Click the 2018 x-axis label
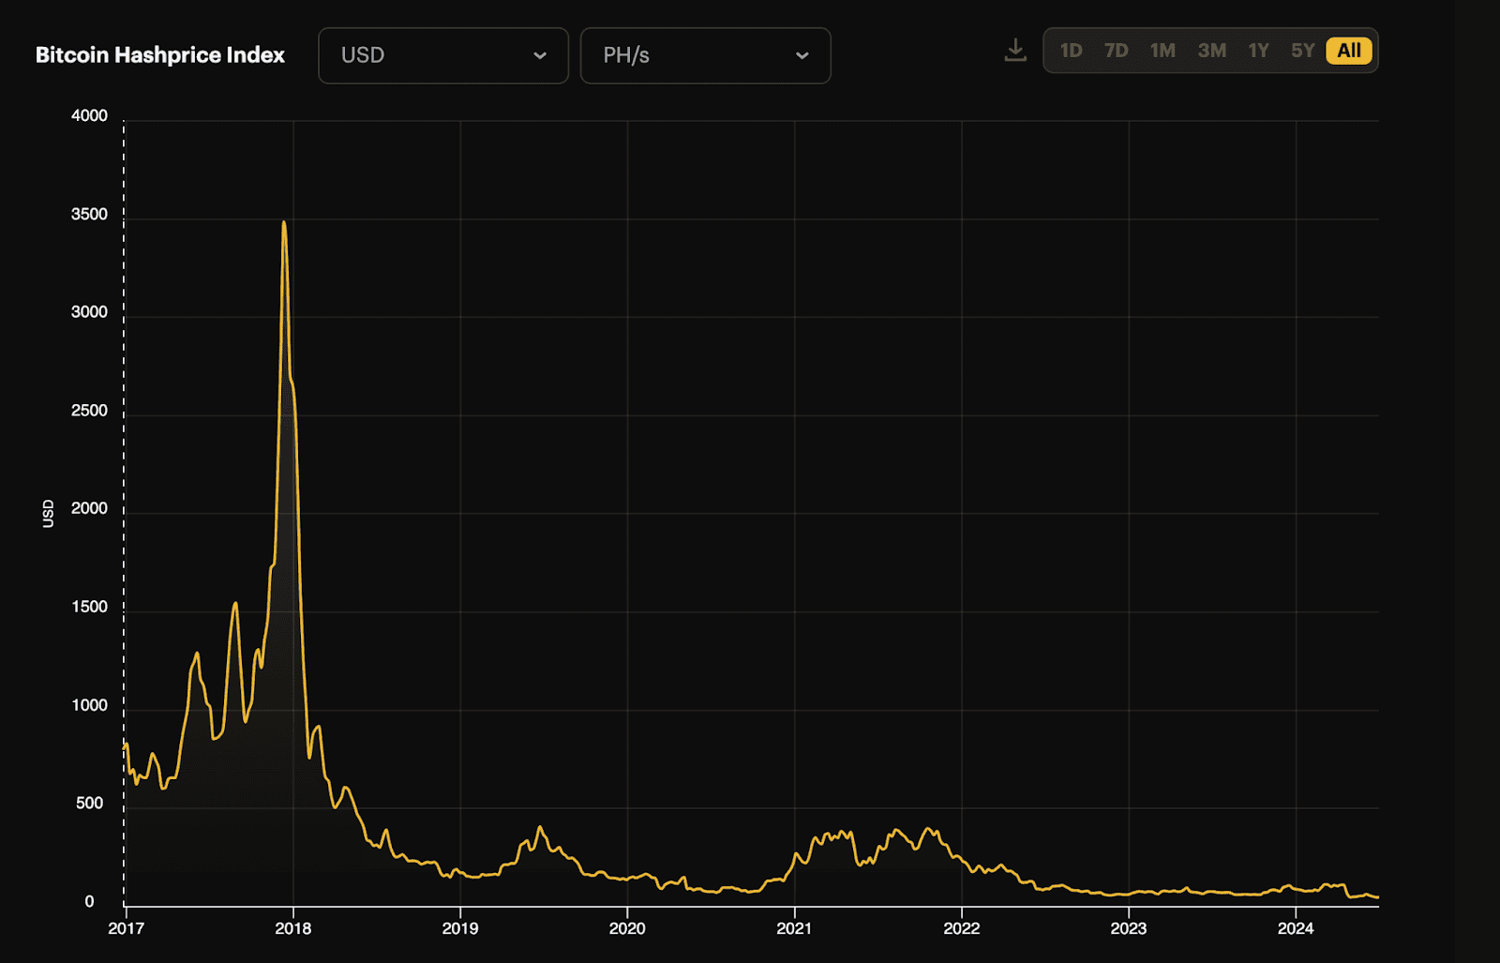Screen dimensions: 1500x963 [293, 928]
